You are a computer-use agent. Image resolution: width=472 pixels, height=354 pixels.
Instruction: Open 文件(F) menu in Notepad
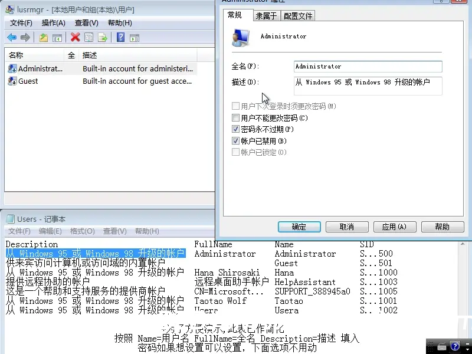click(x=19, y=231)
